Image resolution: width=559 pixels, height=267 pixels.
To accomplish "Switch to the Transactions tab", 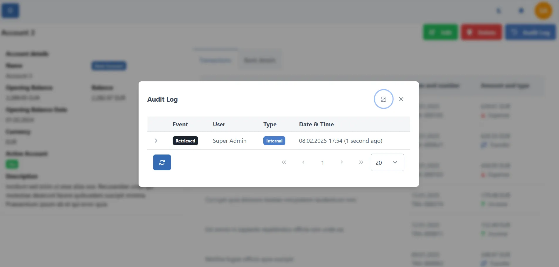I will point(215,60).
